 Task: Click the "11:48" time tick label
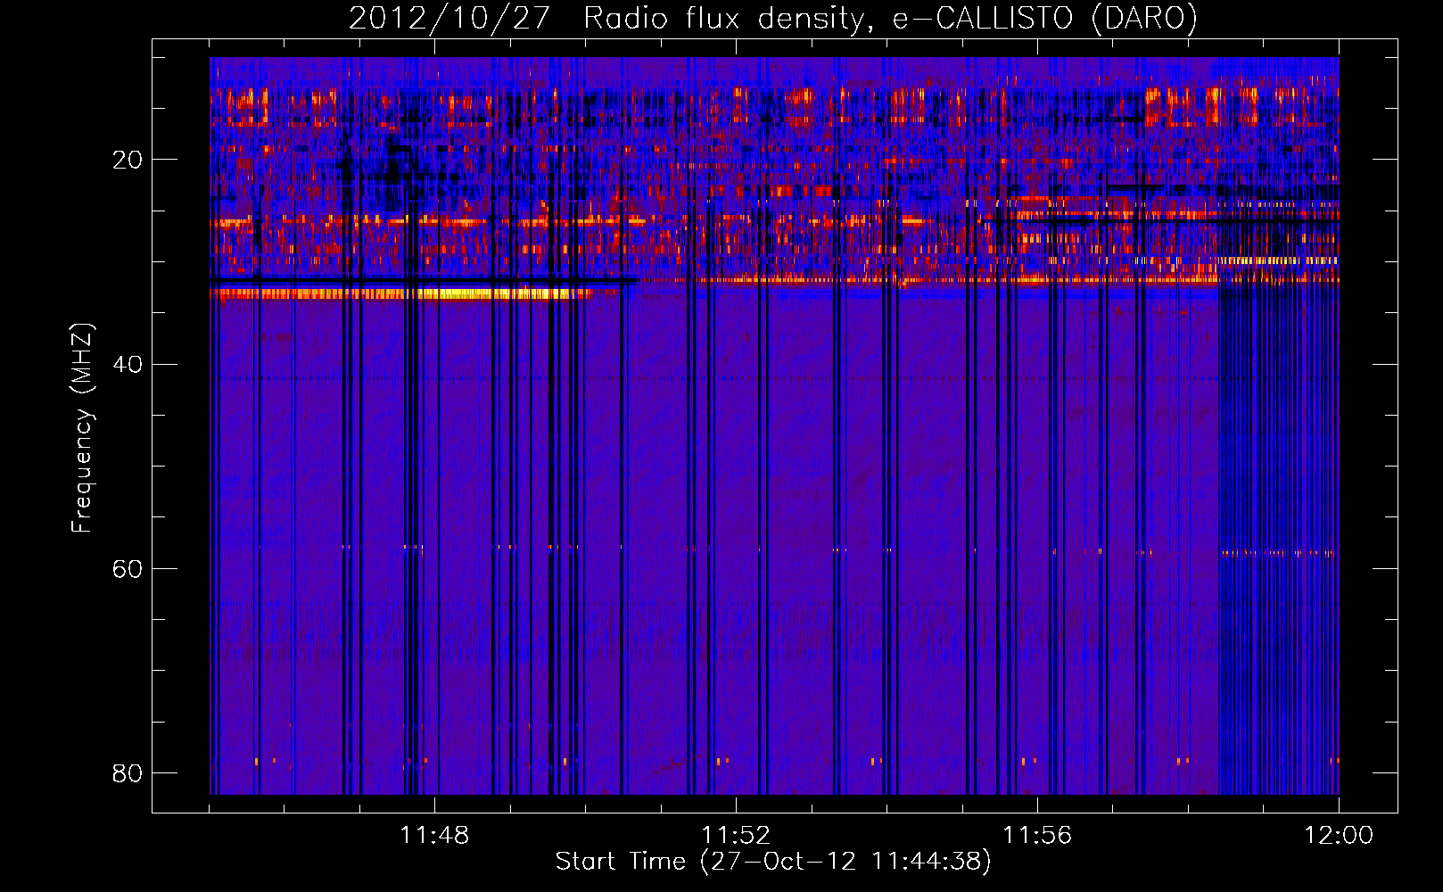434,835
